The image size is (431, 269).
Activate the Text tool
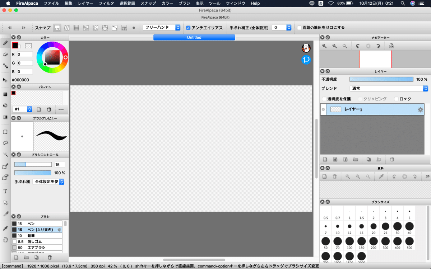pyautogui.click(x=5, y=192)
